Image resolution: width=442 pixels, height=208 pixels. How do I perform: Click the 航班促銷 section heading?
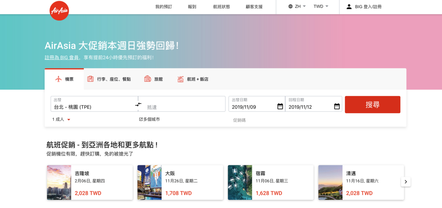[102, 145]
